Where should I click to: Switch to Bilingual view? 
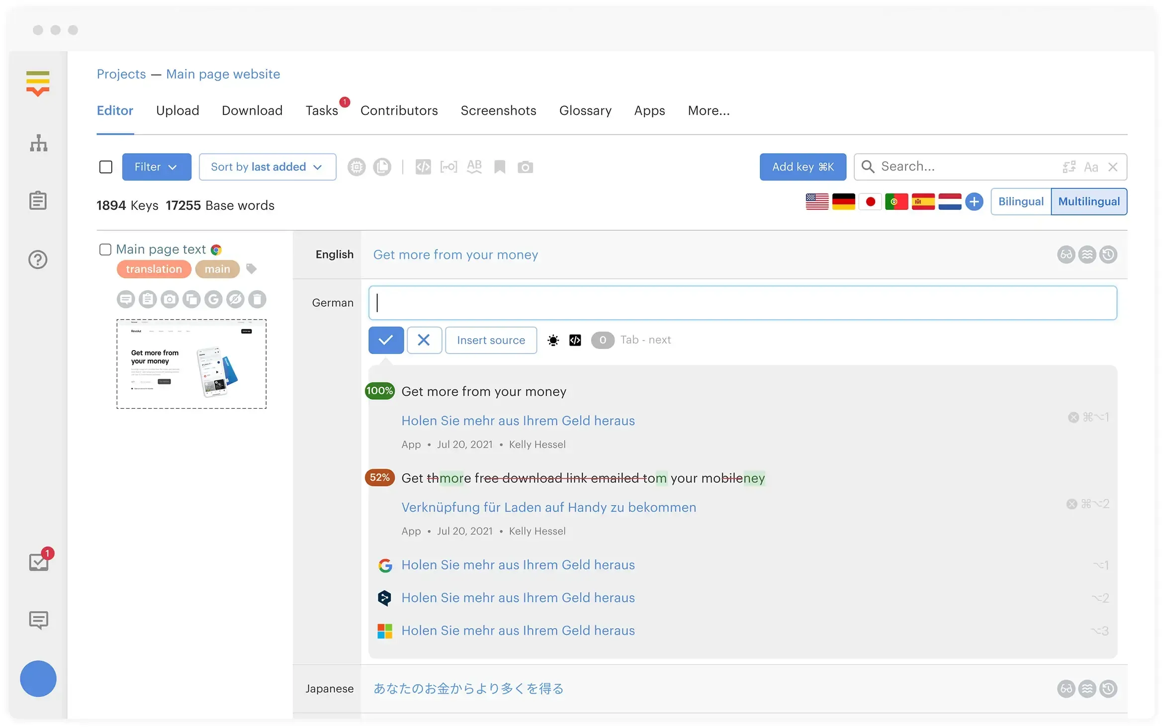tap(1020, 202)
